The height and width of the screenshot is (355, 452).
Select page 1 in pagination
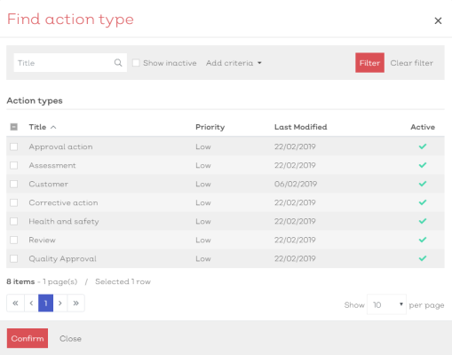pos(46,303)
